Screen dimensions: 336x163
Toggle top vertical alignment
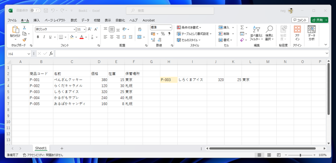coord(105,29)
